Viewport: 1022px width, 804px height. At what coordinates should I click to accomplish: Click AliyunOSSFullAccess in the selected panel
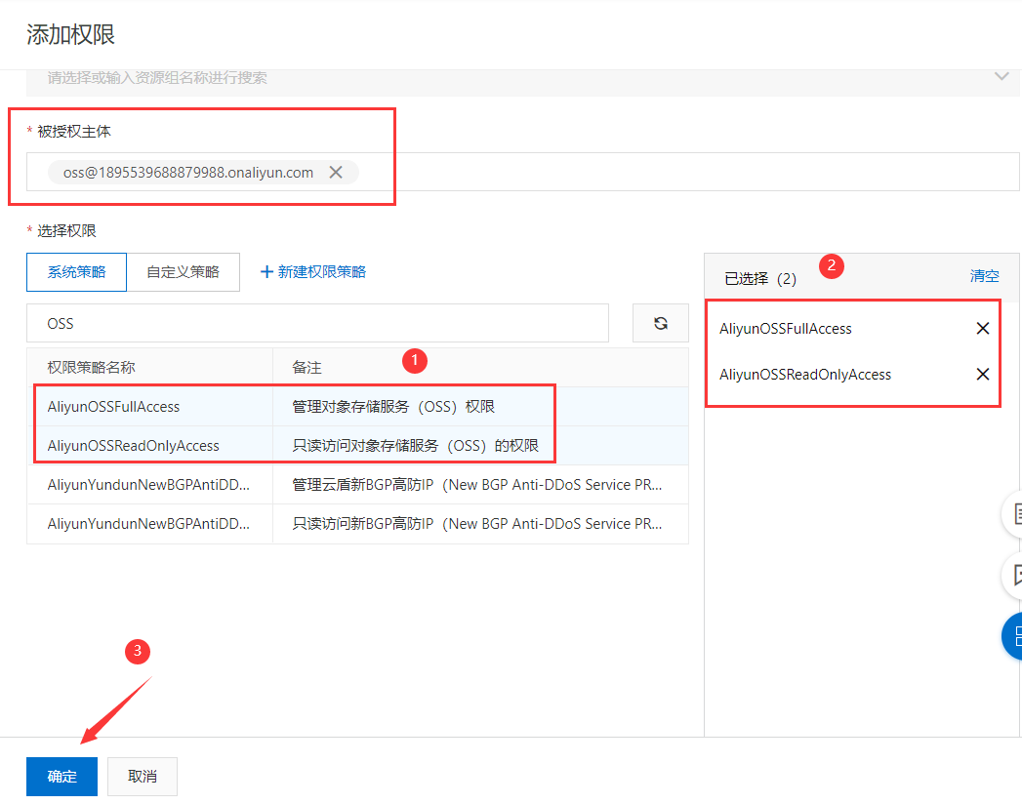point(786,329)
